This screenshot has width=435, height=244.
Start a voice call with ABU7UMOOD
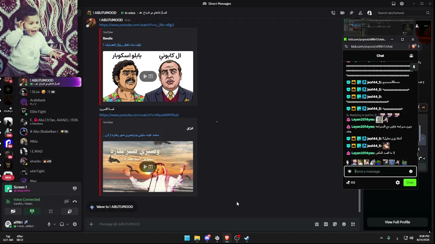333,13
